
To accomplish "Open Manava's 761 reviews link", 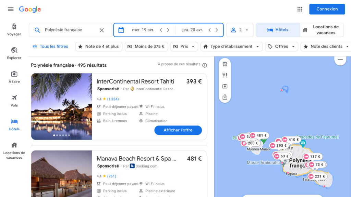I will (111, 176).
